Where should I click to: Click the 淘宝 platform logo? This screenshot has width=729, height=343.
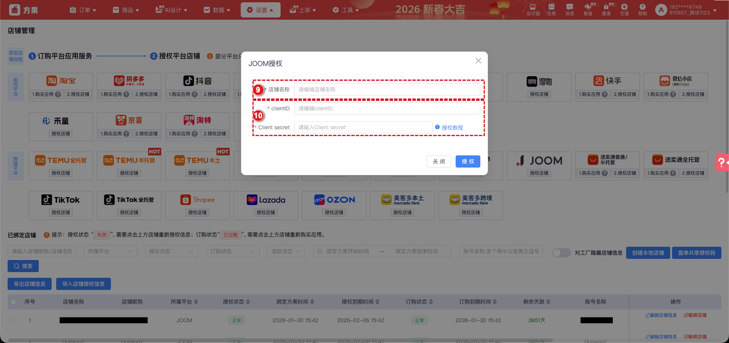pyautogui.click(x=60, y=81)
